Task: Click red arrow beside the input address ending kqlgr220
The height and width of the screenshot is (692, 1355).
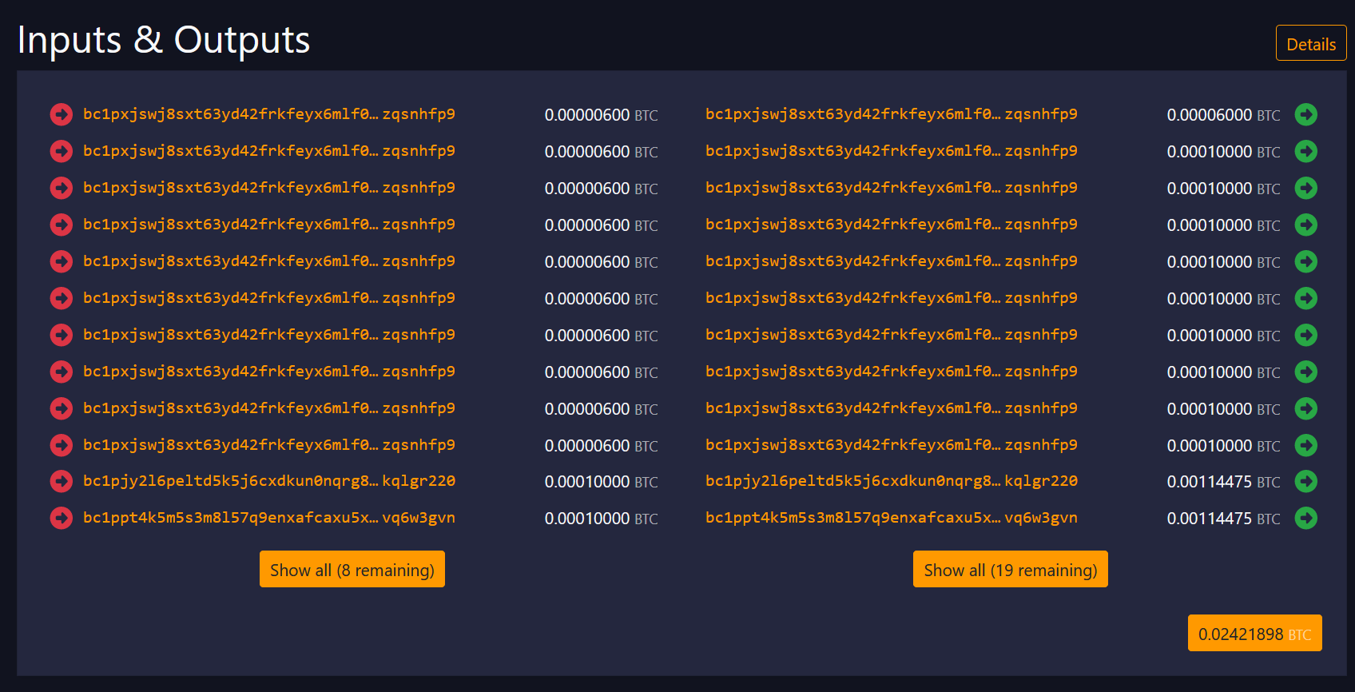Action: coord(61,482)
